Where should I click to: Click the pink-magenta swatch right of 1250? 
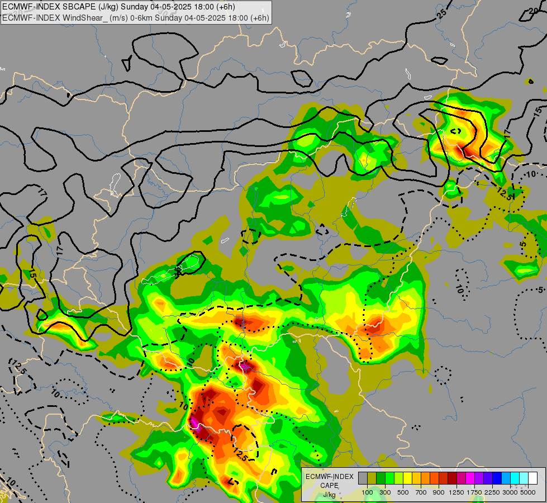click(461, 478)
